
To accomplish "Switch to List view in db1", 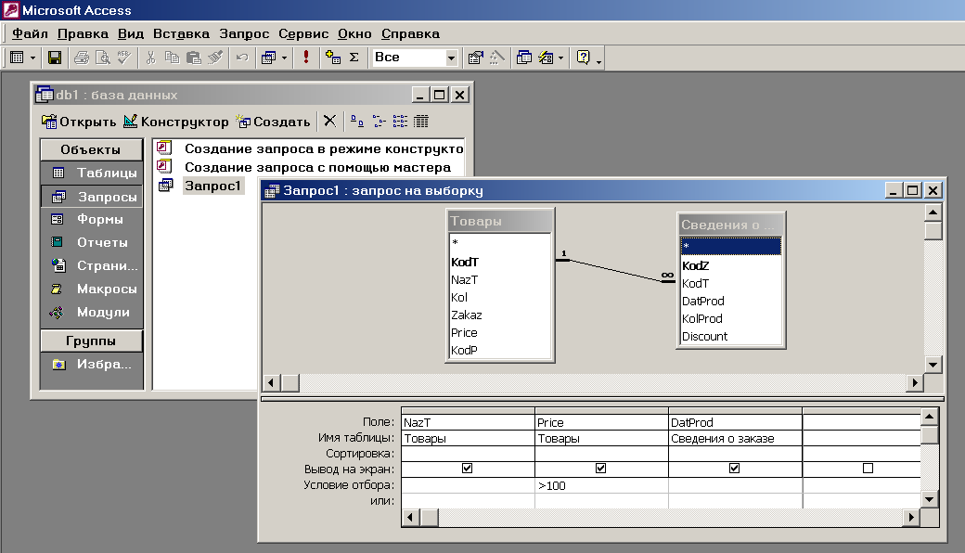I will click(400, 121).
